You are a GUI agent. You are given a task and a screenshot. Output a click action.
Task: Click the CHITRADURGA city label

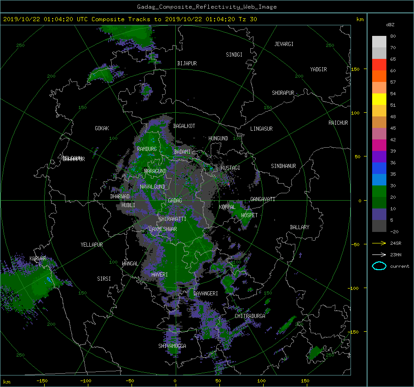(x=250, y=316)
